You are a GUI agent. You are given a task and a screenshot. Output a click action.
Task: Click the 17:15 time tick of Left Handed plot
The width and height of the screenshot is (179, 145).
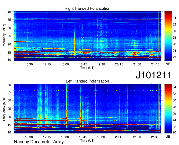click(x=47, y=137)
